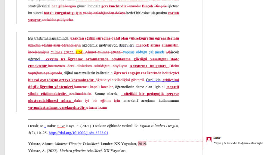Click the deleted citation 'Ahmet Yılmaz (2022)'

pyautogui.click(x=103, y=52)
